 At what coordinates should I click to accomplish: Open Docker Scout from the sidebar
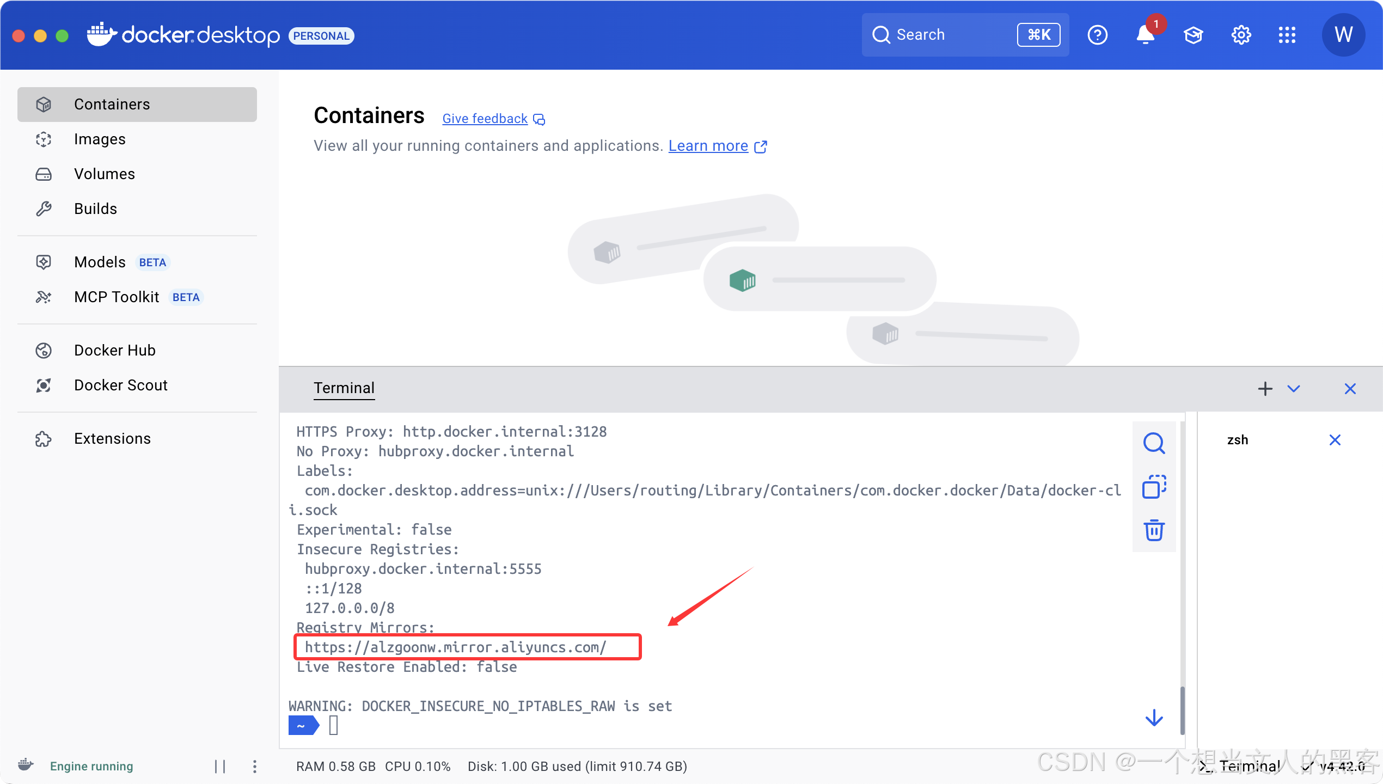tap(120, 385)
